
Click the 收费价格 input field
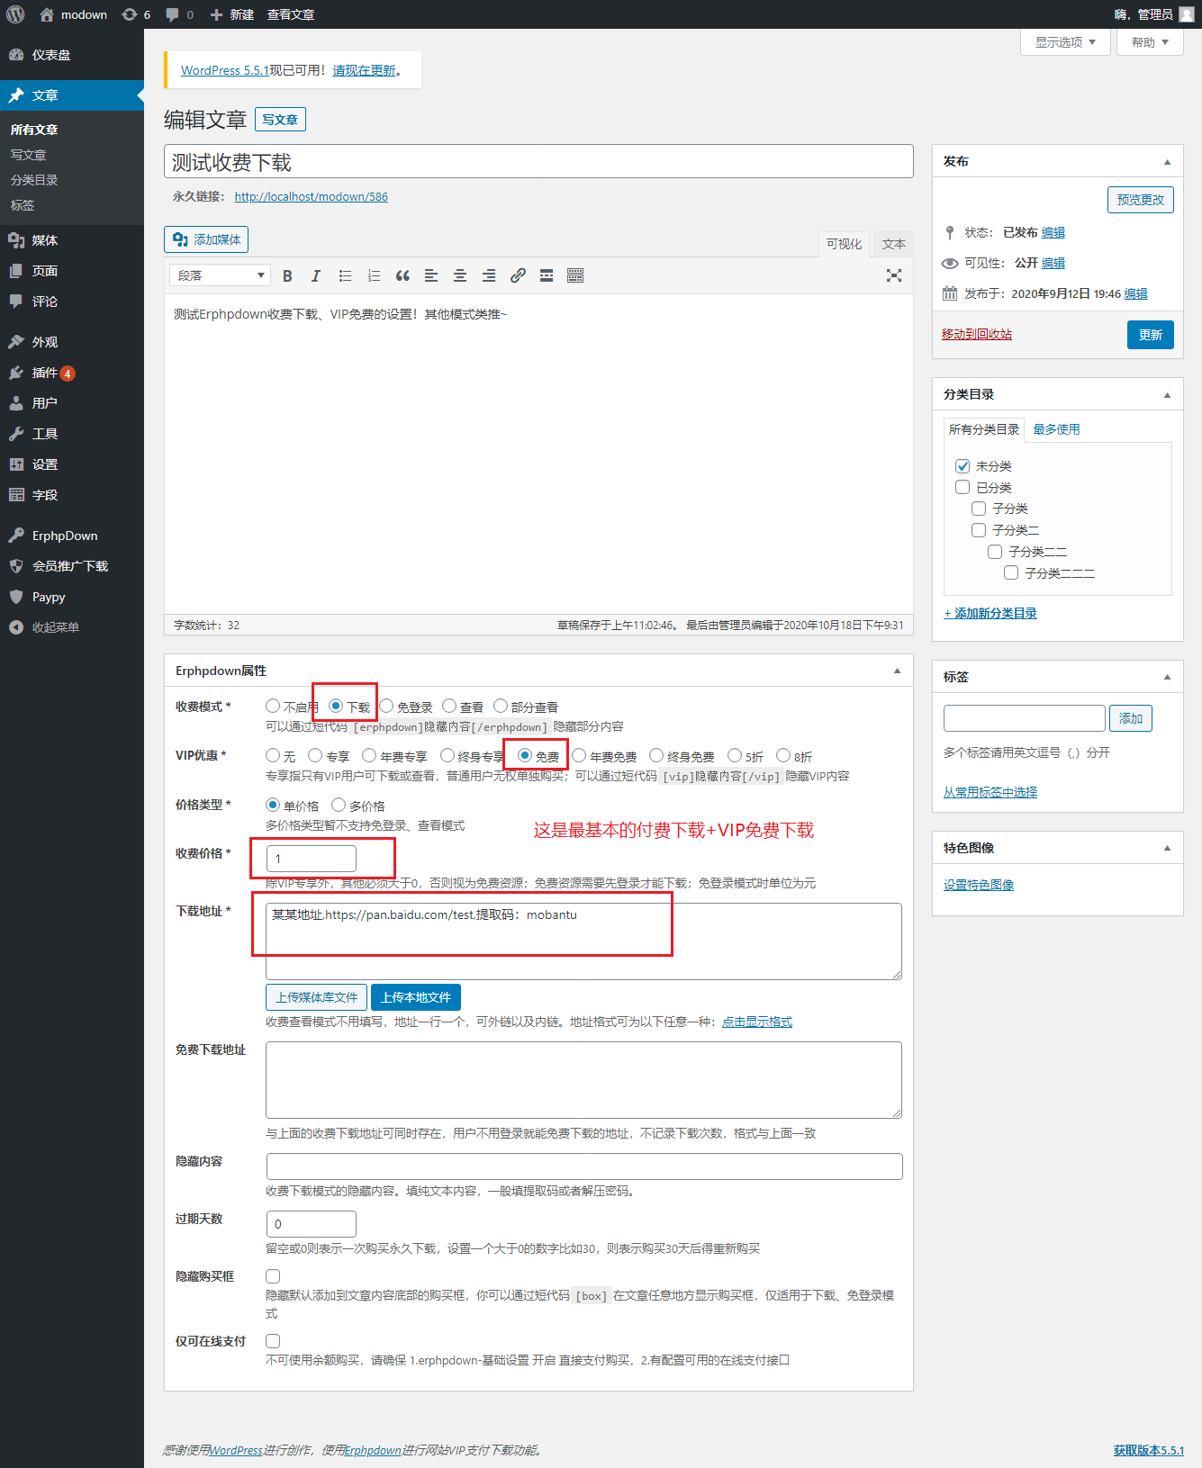[x=312, y=859]
